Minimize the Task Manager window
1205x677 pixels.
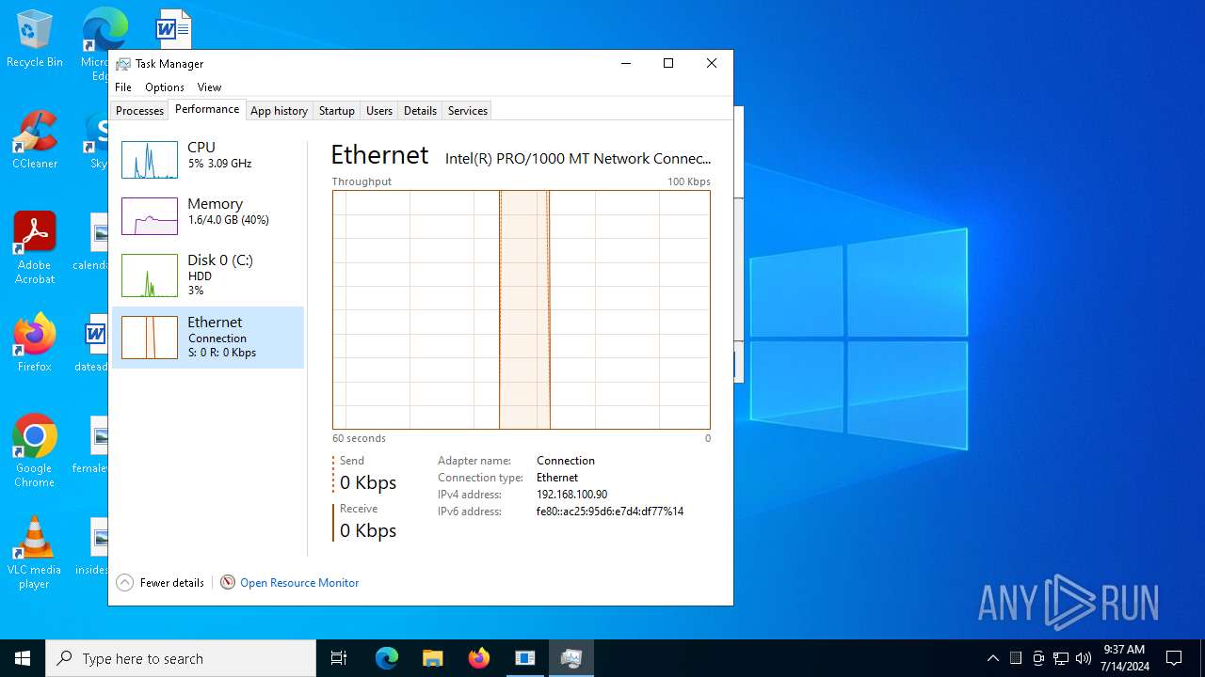(626, 63)
